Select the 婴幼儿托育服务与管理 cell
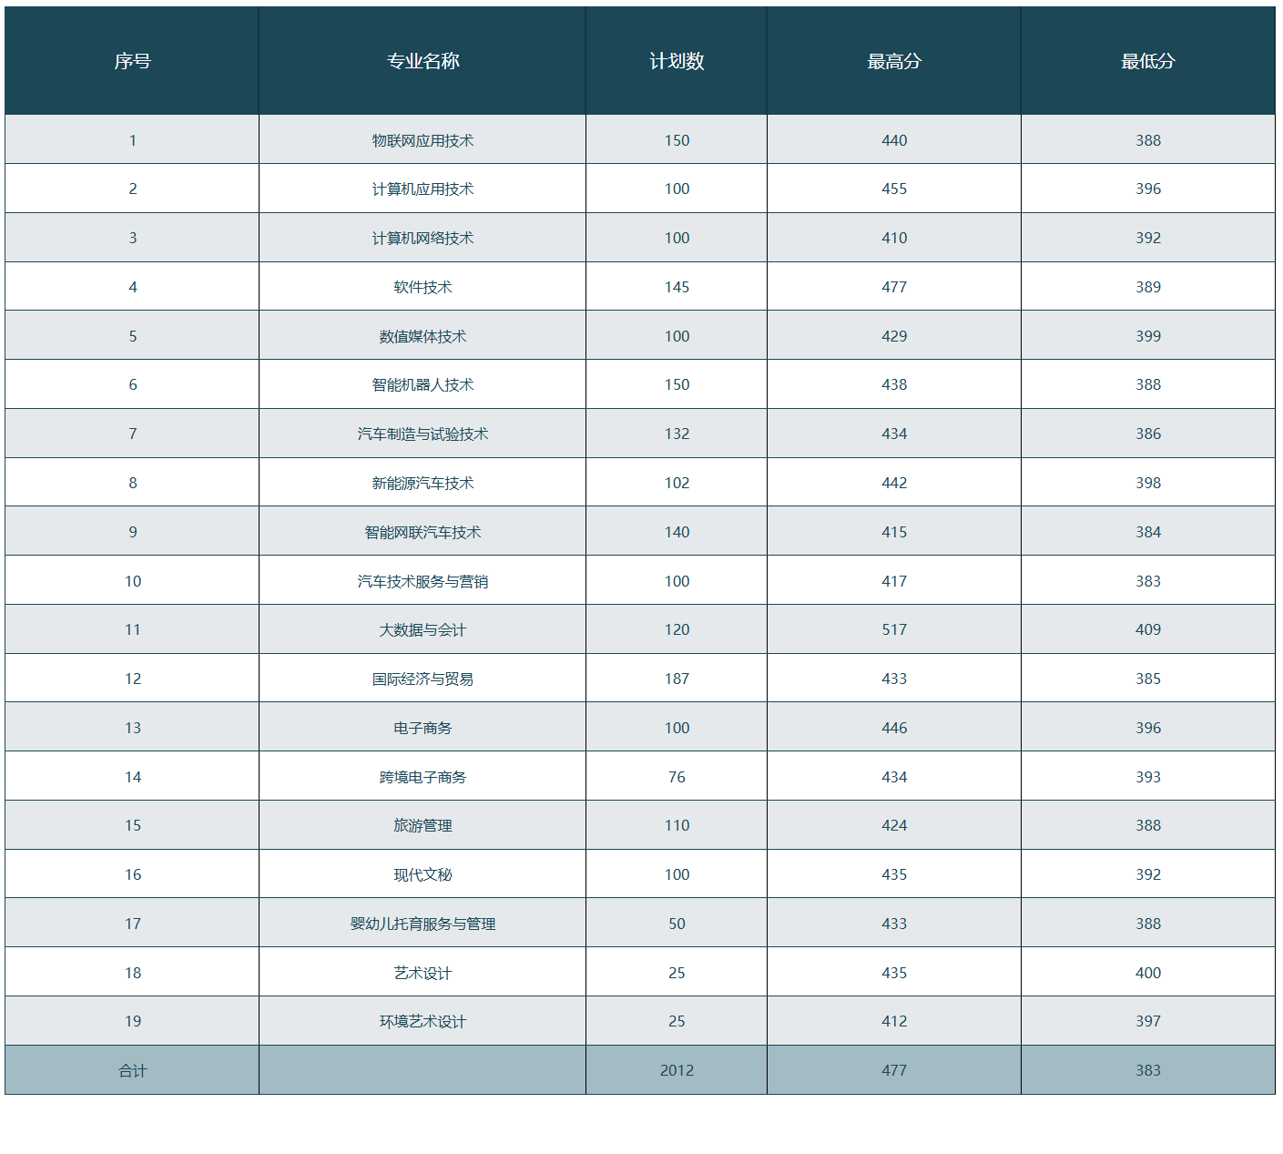This screenshot has height=1154, width=1283. (x=423, y=924)
